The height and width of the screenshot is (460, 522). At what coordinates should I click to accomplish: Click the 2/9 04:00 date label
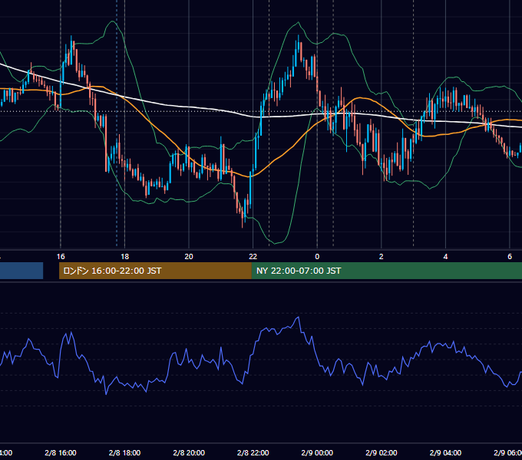(x=445, y=452)
